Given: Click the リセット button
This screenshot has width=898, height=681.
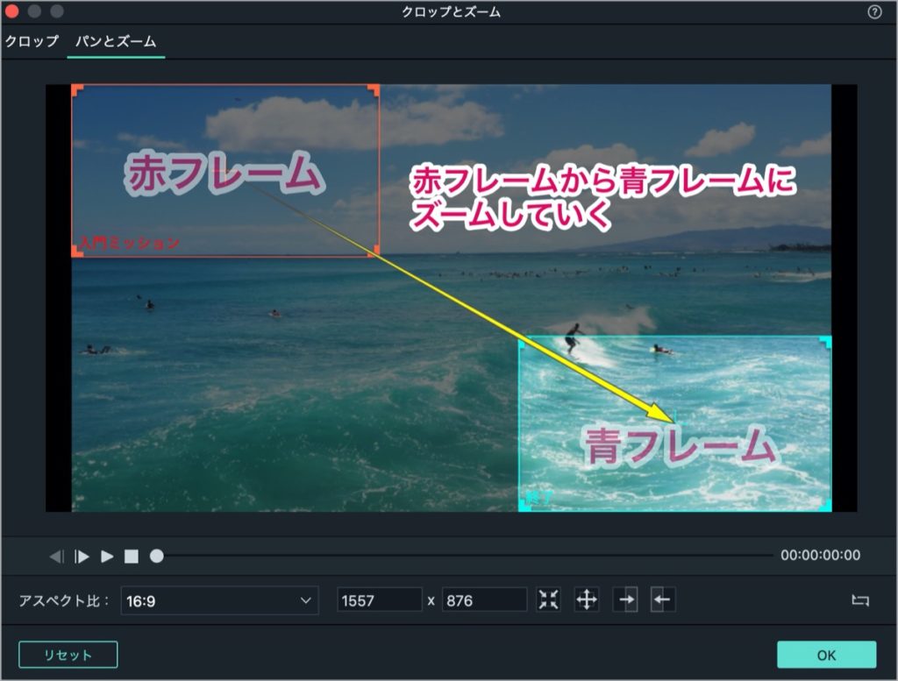Looking at the screenshot, I should point(68,655).
